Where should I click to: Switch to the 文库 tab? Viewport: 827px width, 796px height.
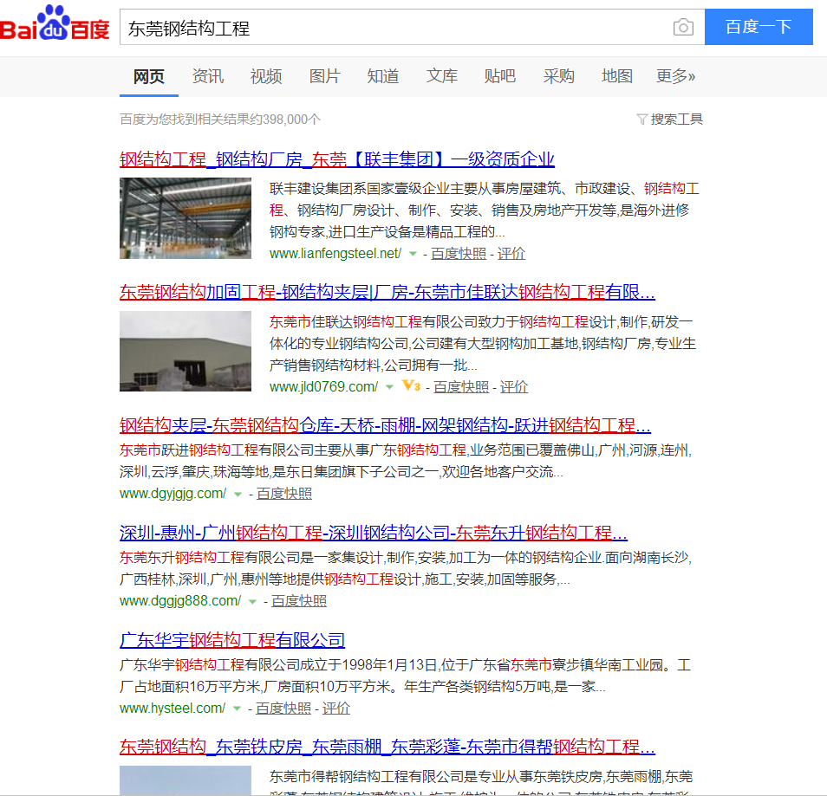pos(441,76)
